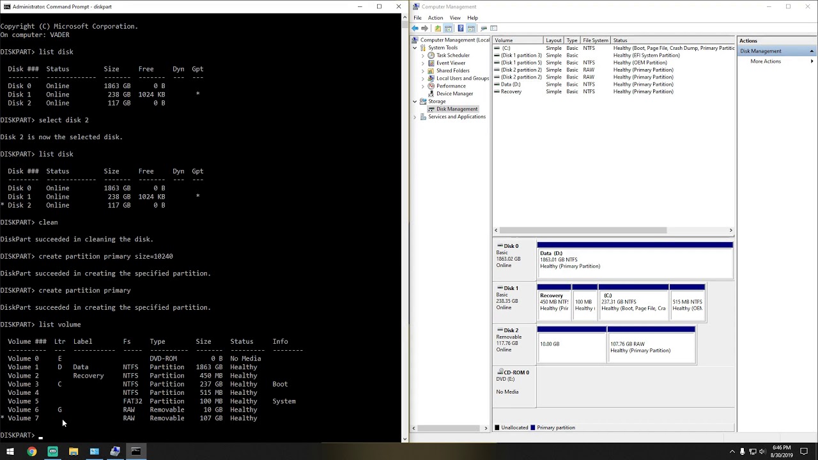
Task: Select the Data (D:) row in volume list
Action: point(613,84)
